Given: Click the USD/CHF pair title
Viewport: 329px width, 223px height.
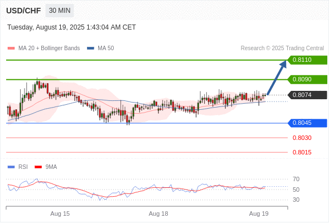Looking at the screenshot, I should [23, 11].
